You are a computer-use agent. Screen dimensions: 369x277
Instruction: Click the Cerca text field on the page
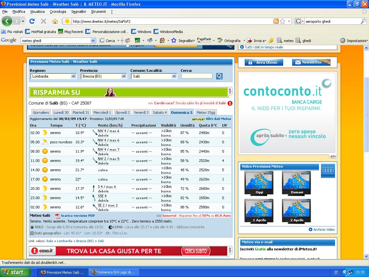tap(197, 76)
